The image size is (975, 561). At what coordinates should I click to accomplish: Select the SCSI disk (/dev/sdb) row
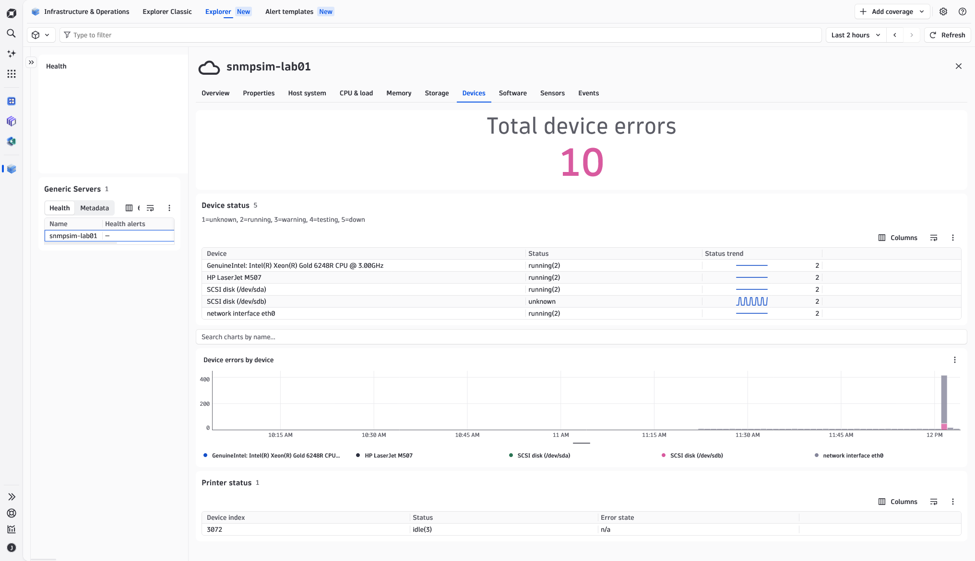click(581, 301)
